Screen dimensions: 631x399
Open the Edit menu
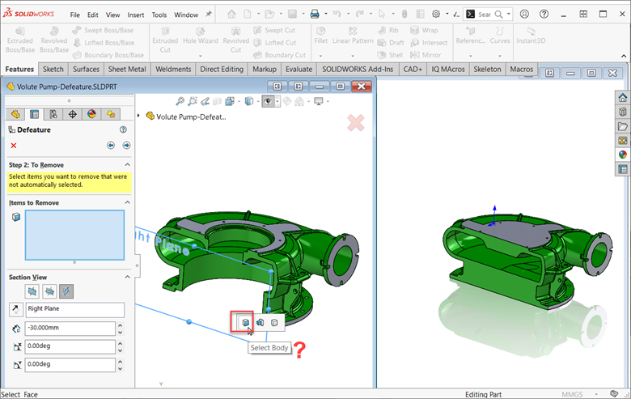point(93,15)
